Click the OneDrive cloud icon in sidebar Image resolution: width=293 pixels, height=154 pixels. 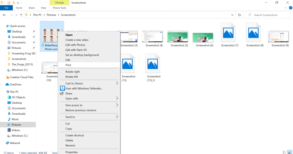click(x=7, y=85)
